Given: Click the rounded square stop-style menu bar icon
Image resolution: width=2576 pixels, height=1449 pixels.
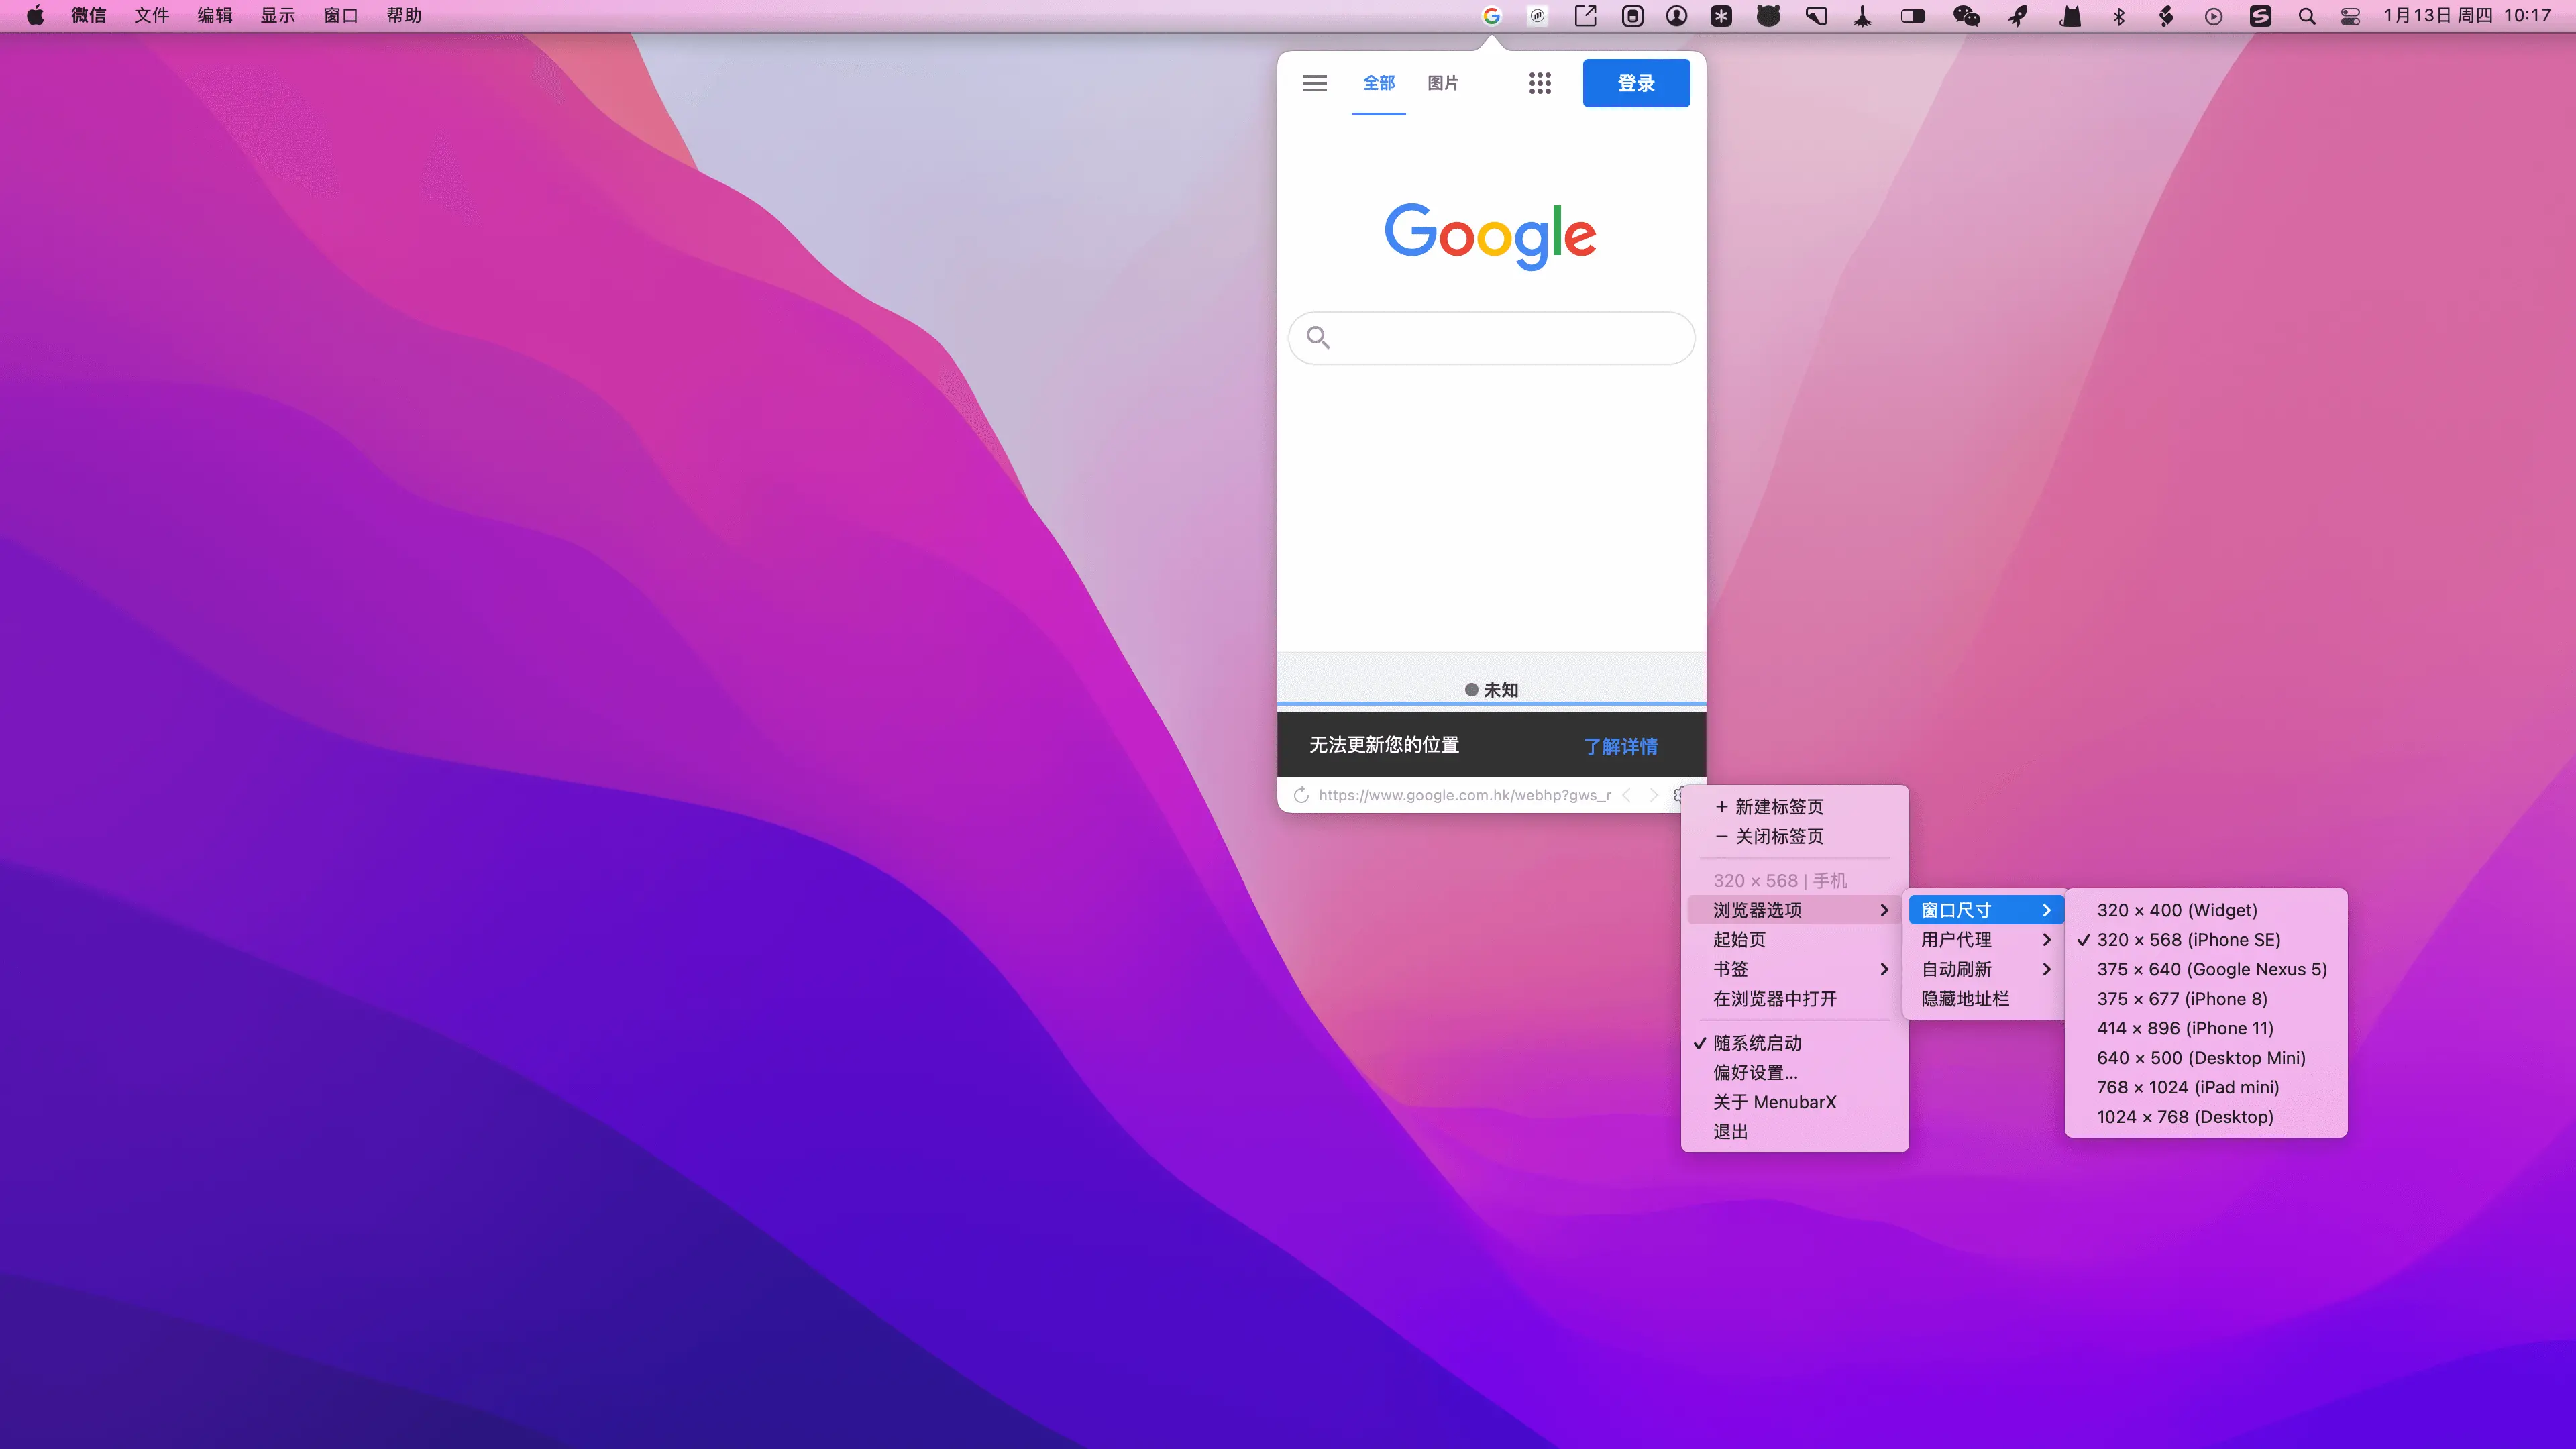Looking at the screenshot, I should 1632,16.
